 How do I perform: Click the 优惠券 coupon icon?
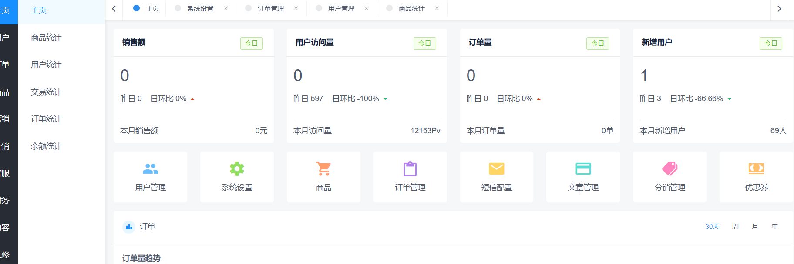756,168
